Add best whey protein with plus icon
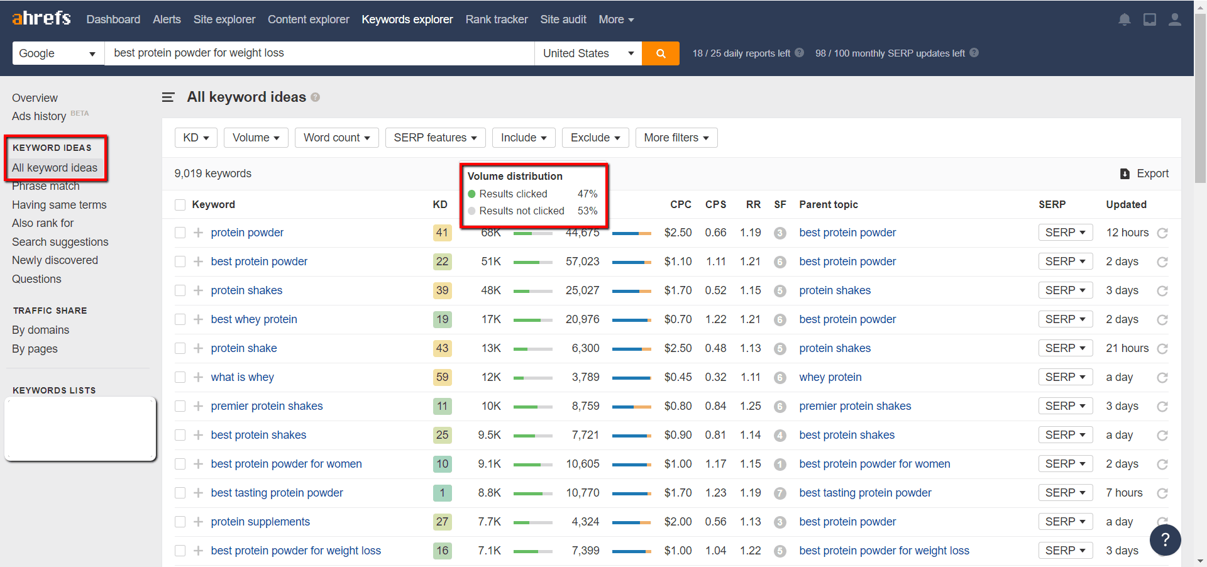This screenshot has width=1207, height=567. (198, 319)
